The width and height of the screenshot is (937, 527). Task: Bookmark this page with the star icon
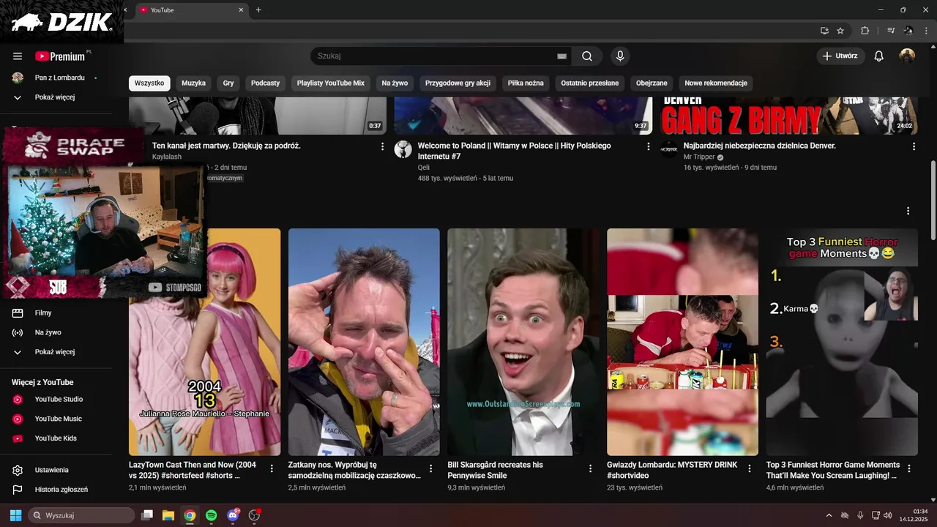tap(840, 30)
